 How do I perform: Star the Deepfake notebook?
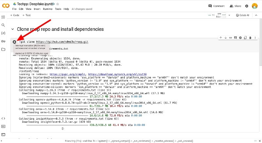pyautogui.click(x=58, y=4)
